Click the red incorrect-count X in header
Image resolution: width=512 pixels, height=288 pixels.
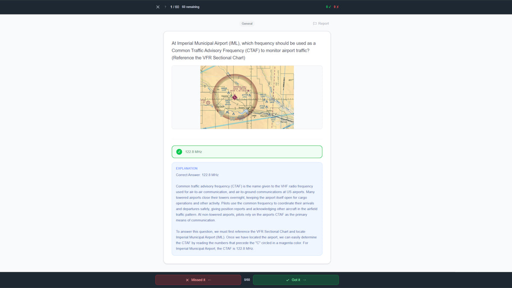coord(337,7)
